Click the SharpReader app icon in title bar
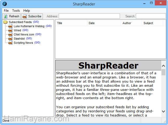The height and width of the screenshot is (125, 168). [x=5, y=4]
